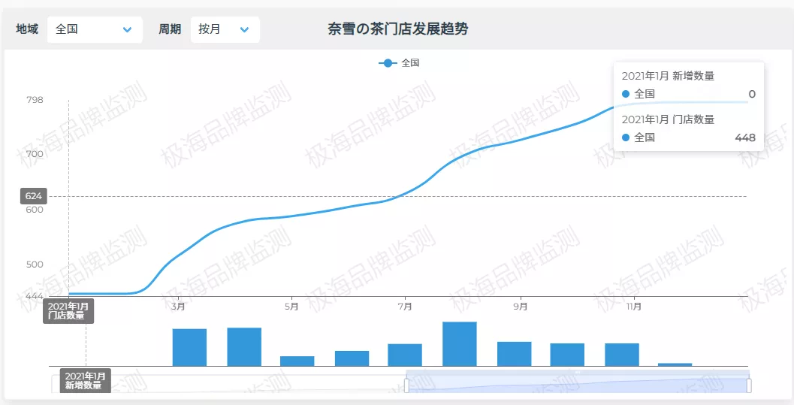Viewport: 794px width, 405px height.
Task: Click the 3月 bar in the bar chart
Action: (189, 347)
